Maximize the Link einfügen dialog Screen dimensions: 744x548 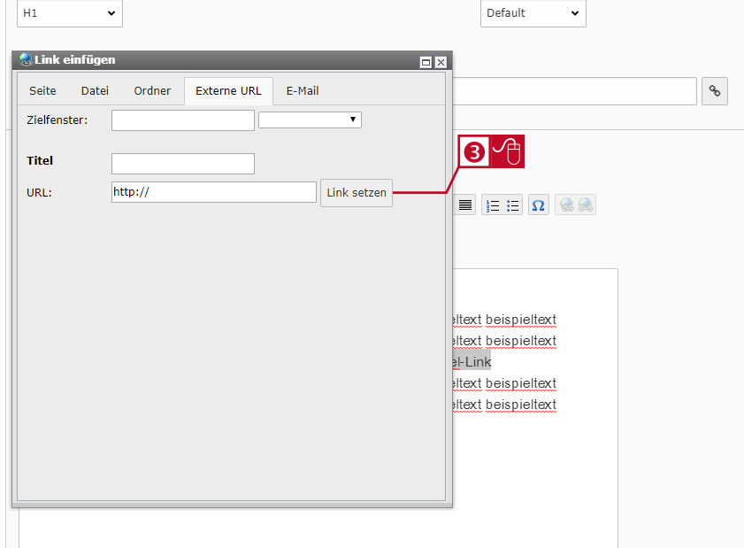426,62
